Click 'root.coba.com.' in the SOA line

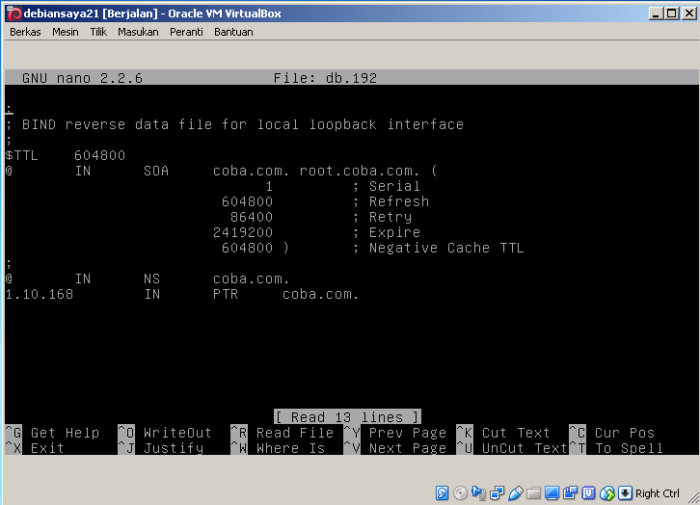360,171
